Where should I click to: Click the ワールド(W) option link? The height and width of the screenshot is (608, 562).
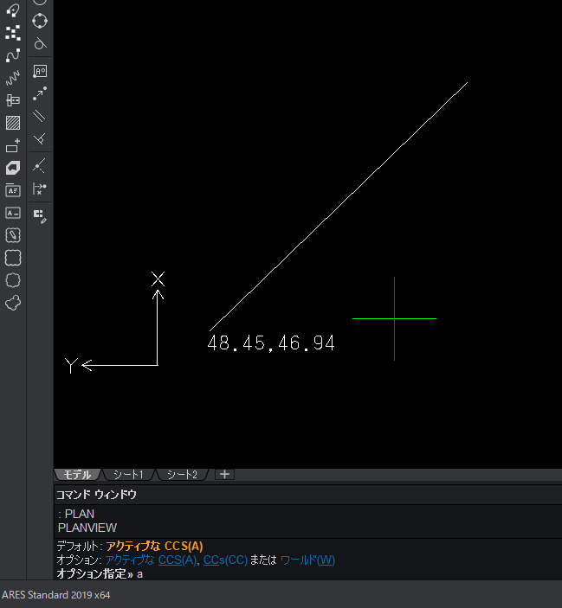pyautogui.click(x=307, y=560)
